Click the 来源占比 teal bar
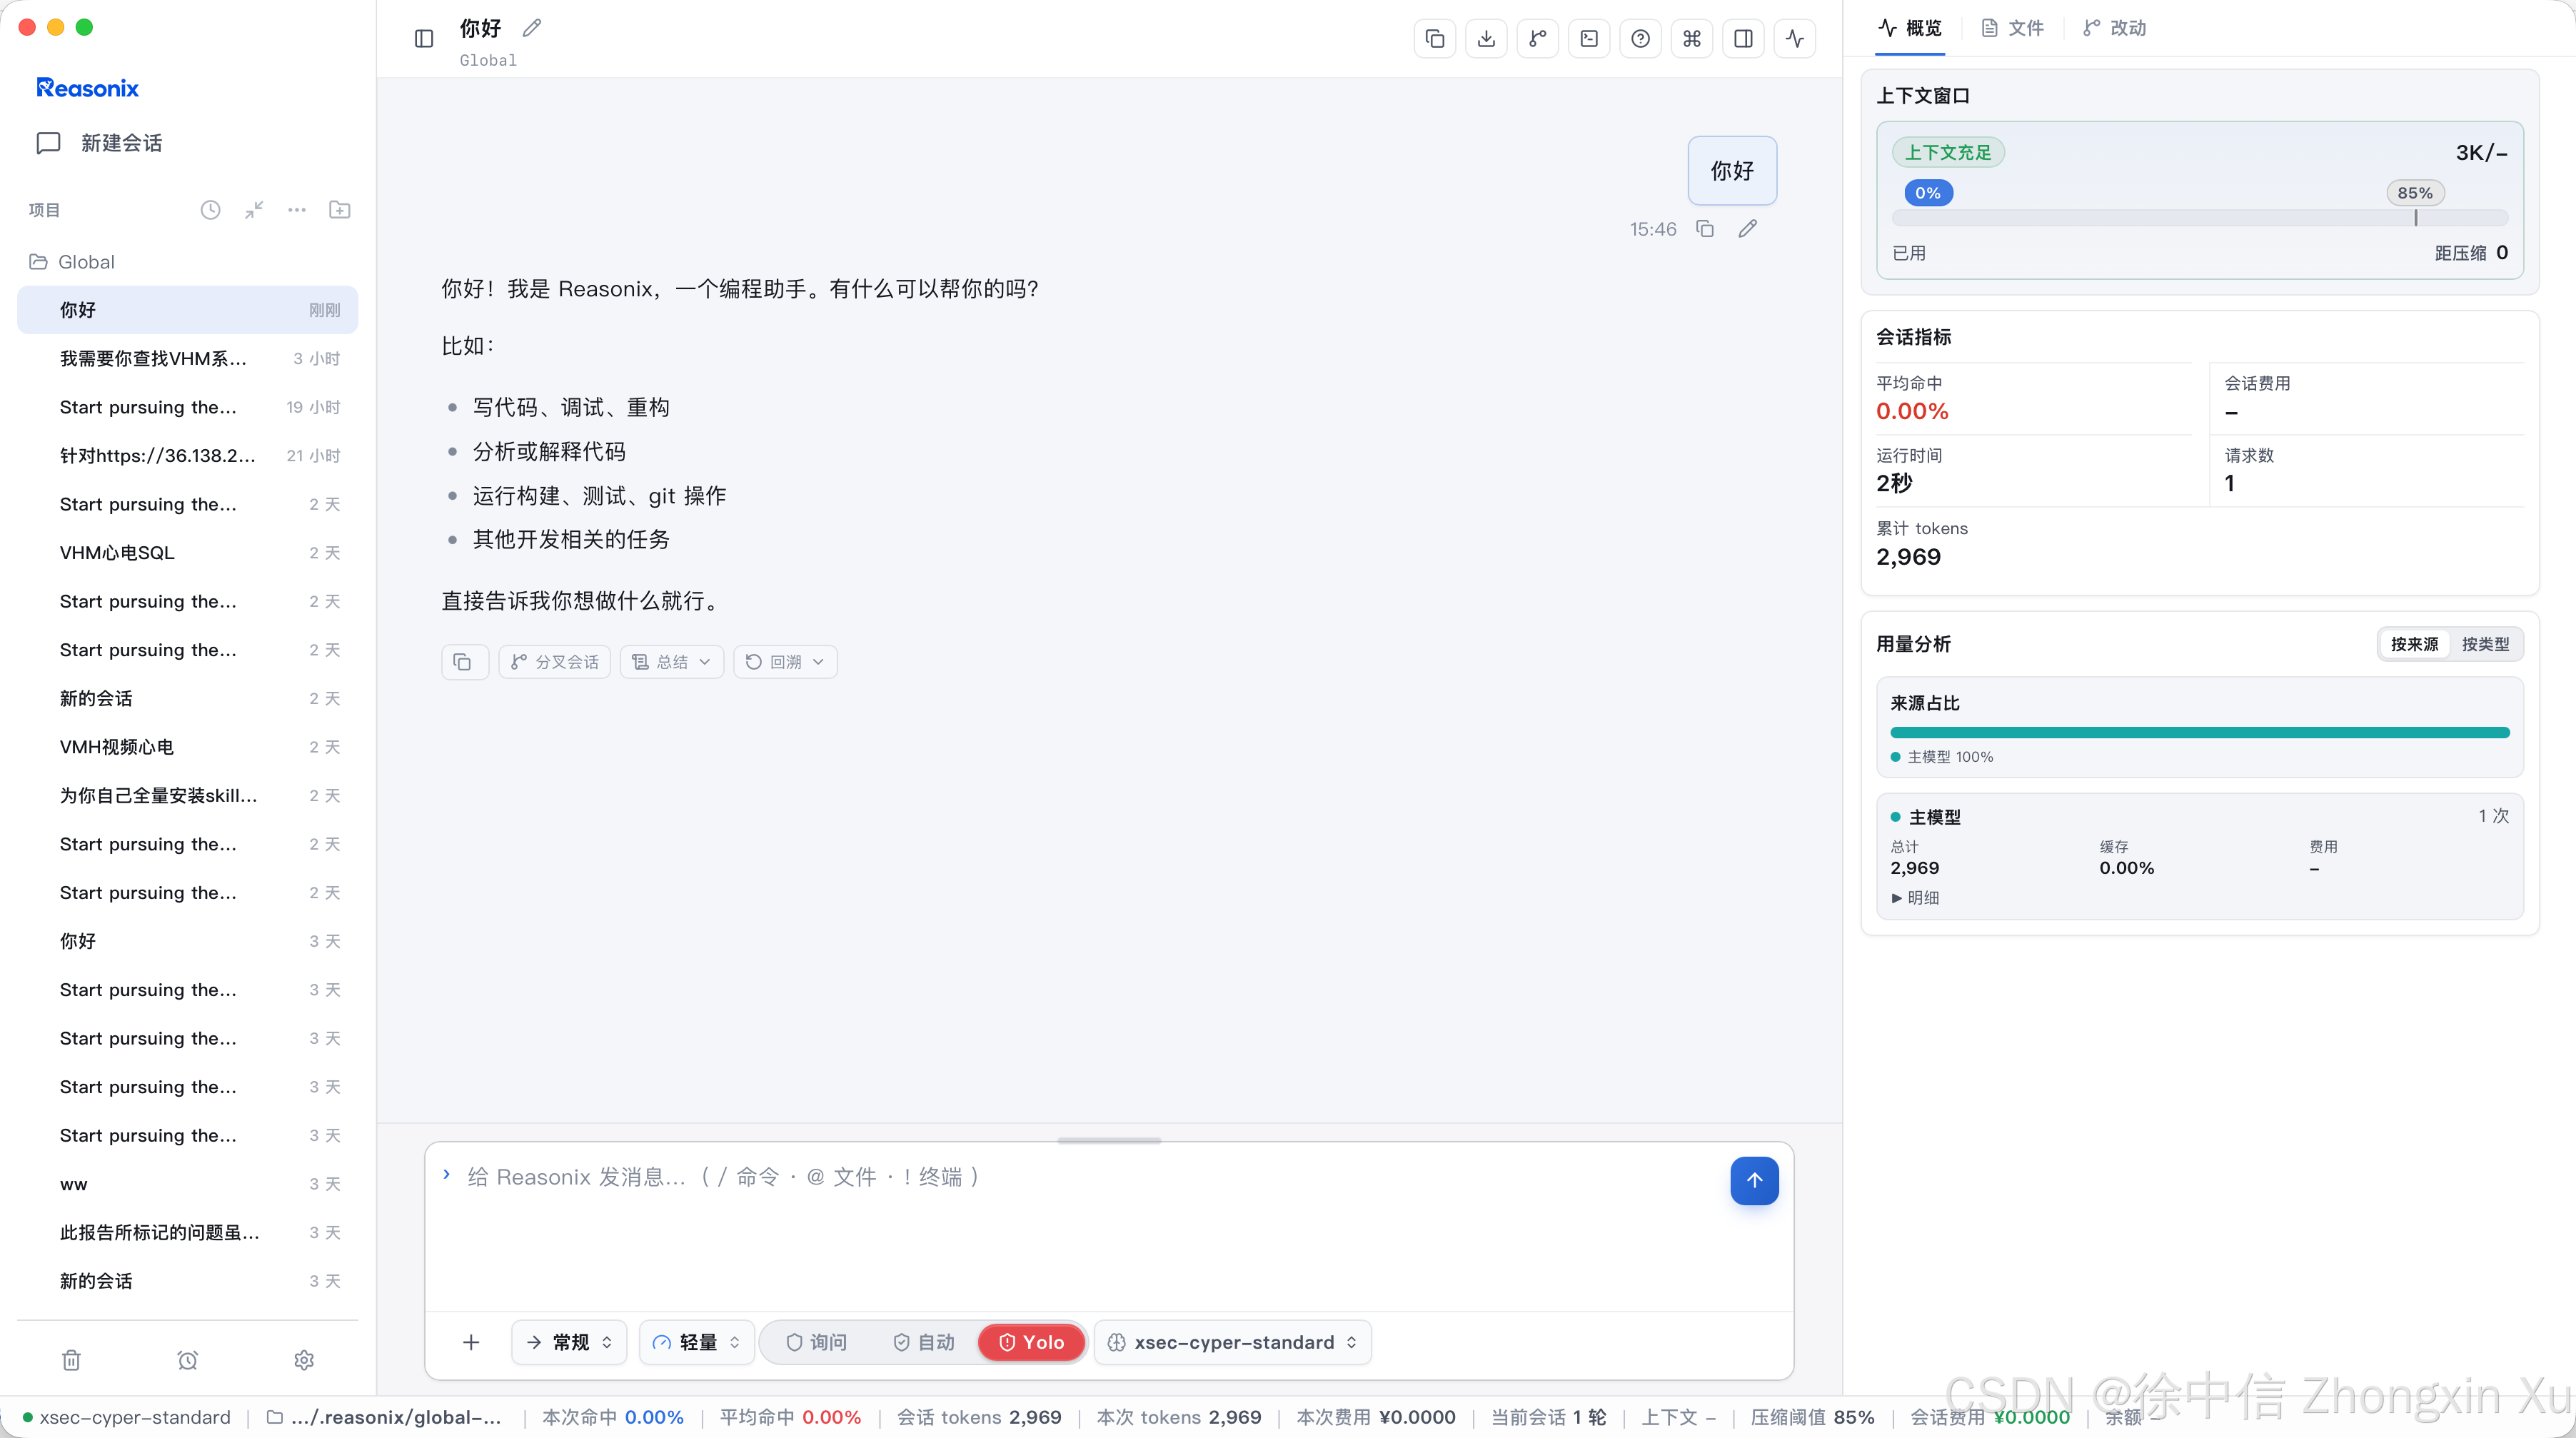The height and width of the screenshot is (1438, 2576). [2200, 732]
